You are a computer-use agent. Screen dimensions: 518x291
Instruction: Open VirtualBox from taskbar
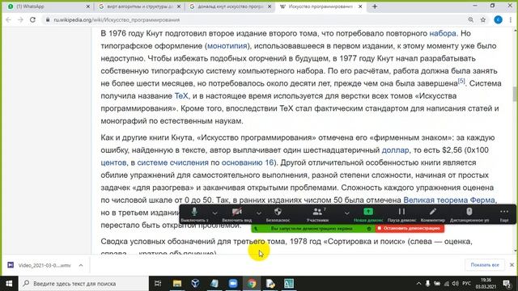195,284
